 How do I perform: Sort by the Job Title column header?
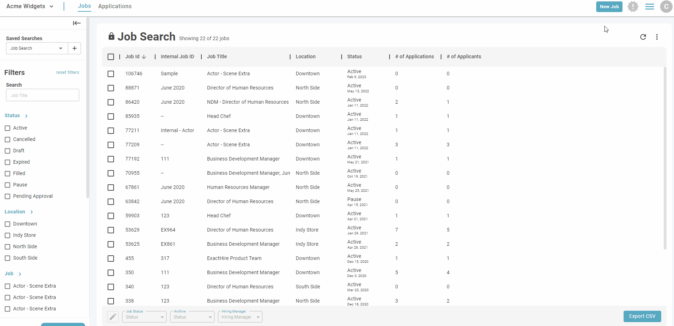coord(217,56)
